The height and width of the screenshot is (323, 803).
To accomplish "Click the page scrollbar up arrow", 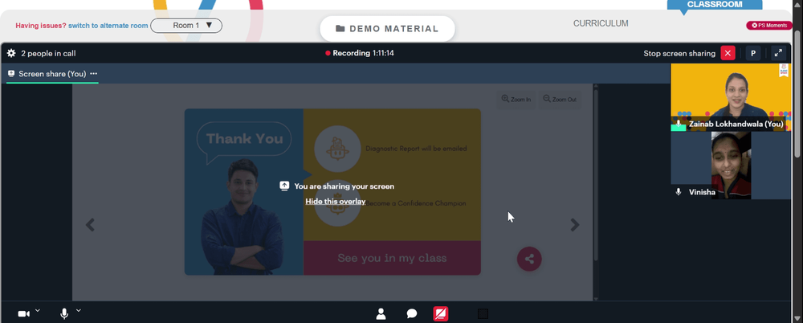I will pyautogui.click(x=798, y=3).
